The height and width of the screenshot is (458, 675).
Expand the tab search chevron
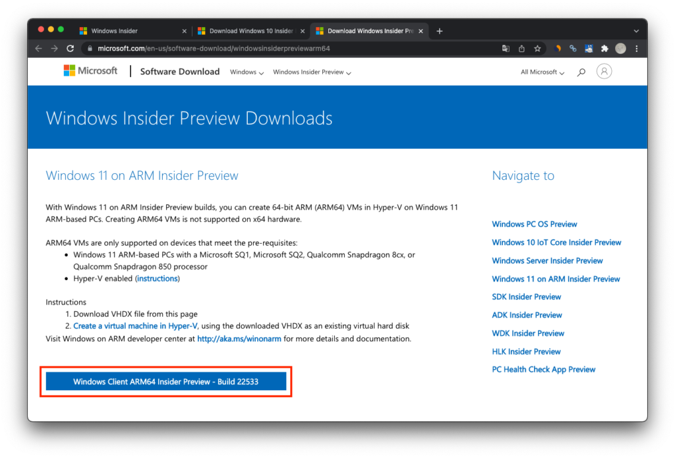[635, 30]
